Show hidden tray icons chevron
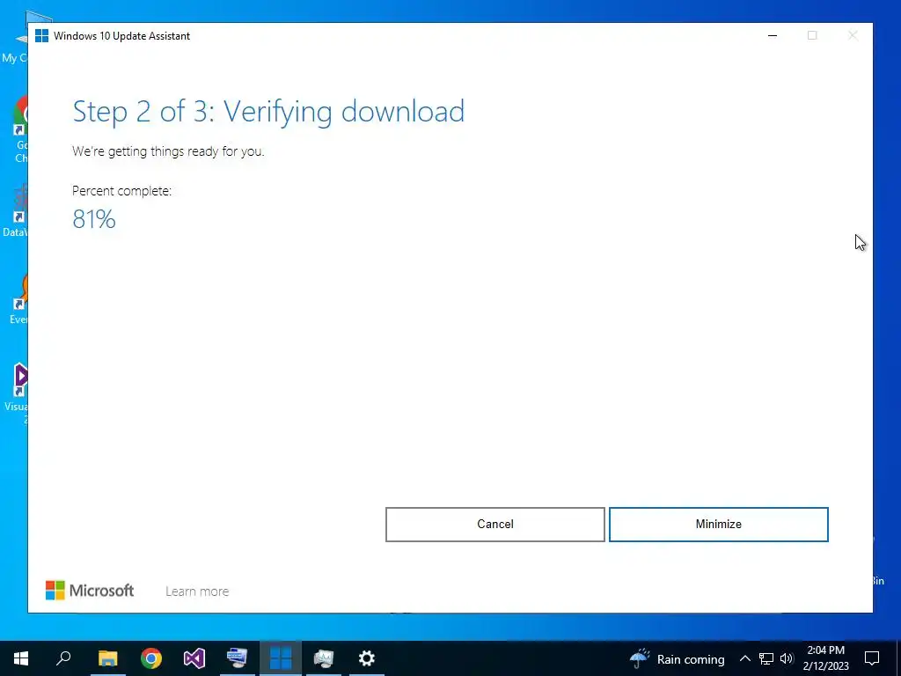 tap(744, 658)
